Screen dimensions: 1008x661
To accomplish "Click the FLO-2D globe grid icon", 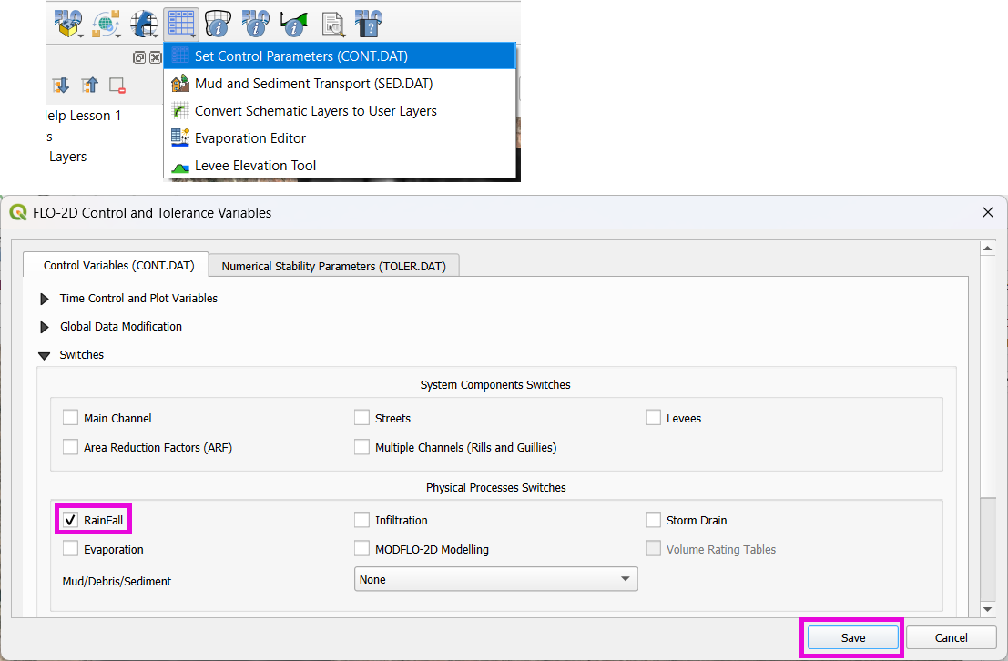I will 144,22.
